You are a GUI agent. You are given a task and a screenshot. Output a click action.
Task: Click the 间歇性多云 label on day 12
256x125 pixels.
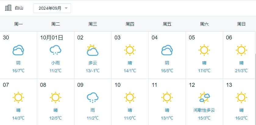(x=204, y=110)
